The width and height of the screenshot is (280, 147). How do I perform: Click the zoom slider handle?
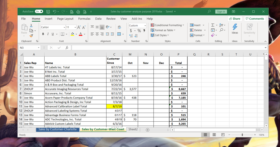tap(242, 135)
